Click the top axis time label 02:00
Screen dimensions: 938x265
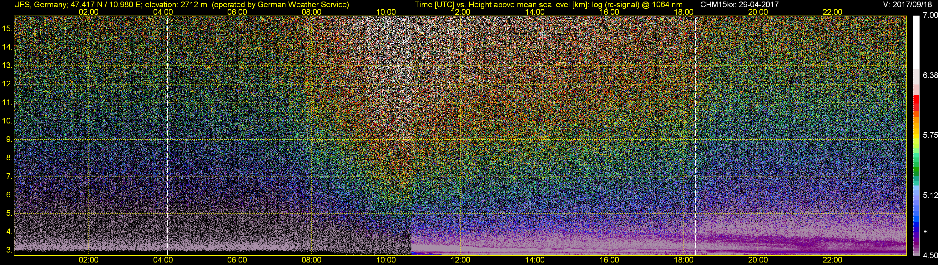[x=88, y=12]
